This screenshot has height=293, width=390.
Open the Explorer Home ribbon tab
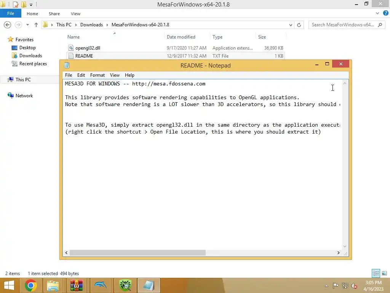point(32,14)
